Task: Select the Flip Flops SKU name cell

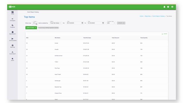Action: coord(57,68)
